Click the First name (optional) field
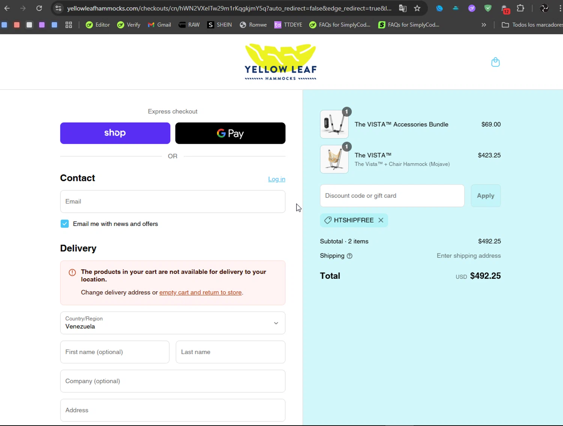Screen dimensions: 563x426 tap(115, 352)
